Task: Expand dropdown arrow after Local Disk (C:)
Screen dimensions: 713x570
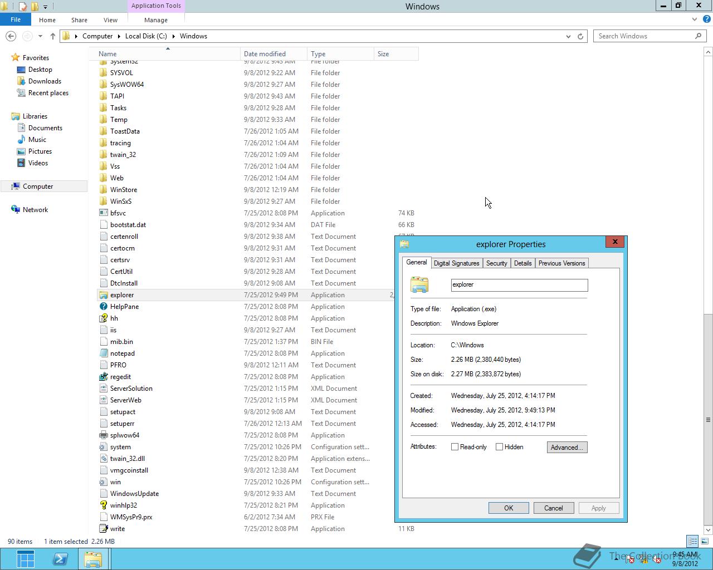Action: [173, 36]
